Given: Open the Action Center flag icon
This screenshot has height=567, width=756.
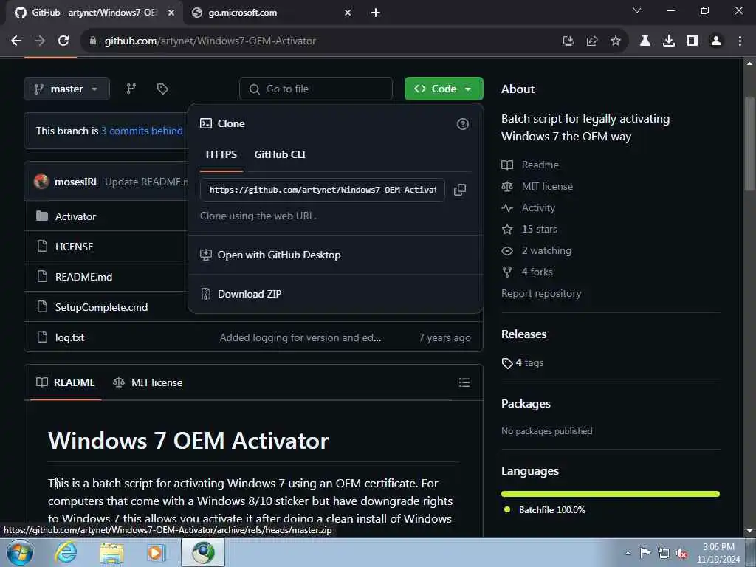Looking at the screenshot, I should (x=645, y=552).
